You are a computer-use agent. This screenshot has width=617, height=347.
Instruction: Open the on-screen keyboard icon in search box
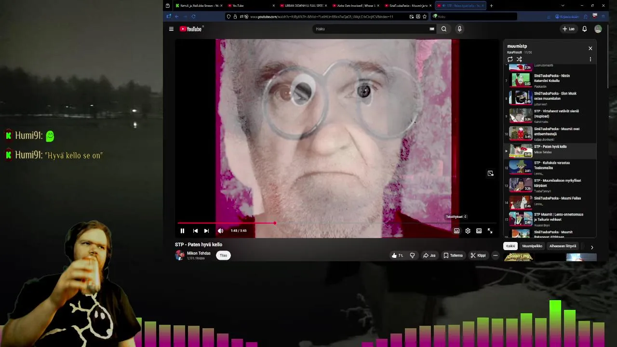(432, 29)
